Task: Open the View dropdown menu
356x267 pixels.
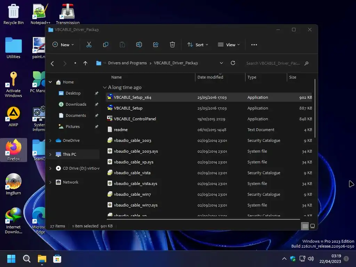Action: click(229, 45)
